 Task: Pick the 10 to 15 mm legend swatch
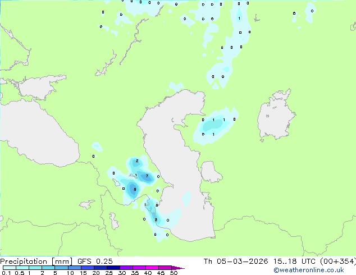pos(74,268)
